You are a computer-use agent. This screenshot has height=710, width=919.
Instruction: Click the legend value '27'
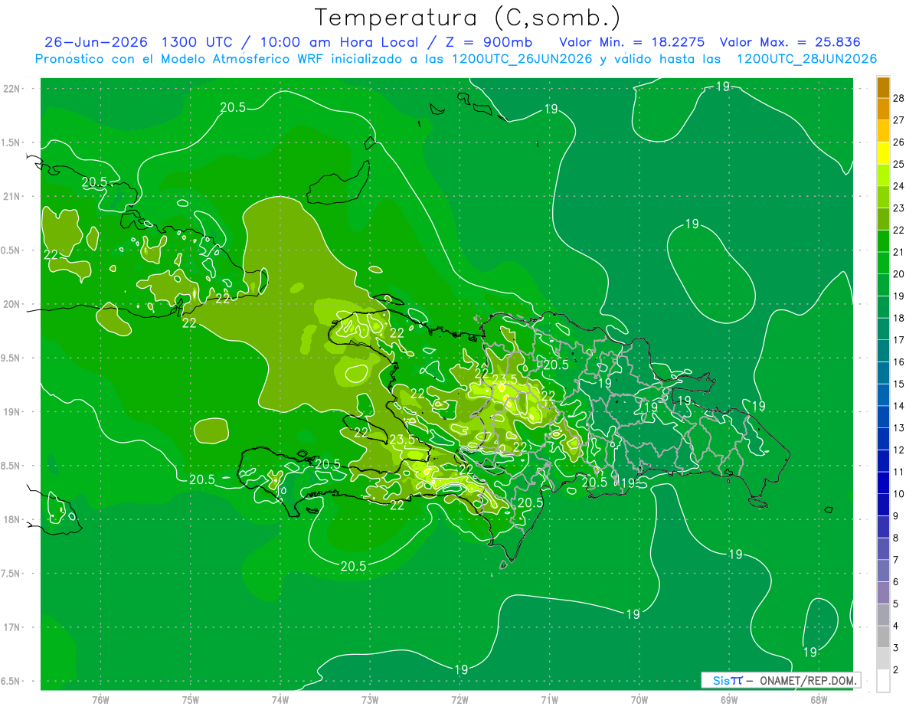click(x=899, y=119)
